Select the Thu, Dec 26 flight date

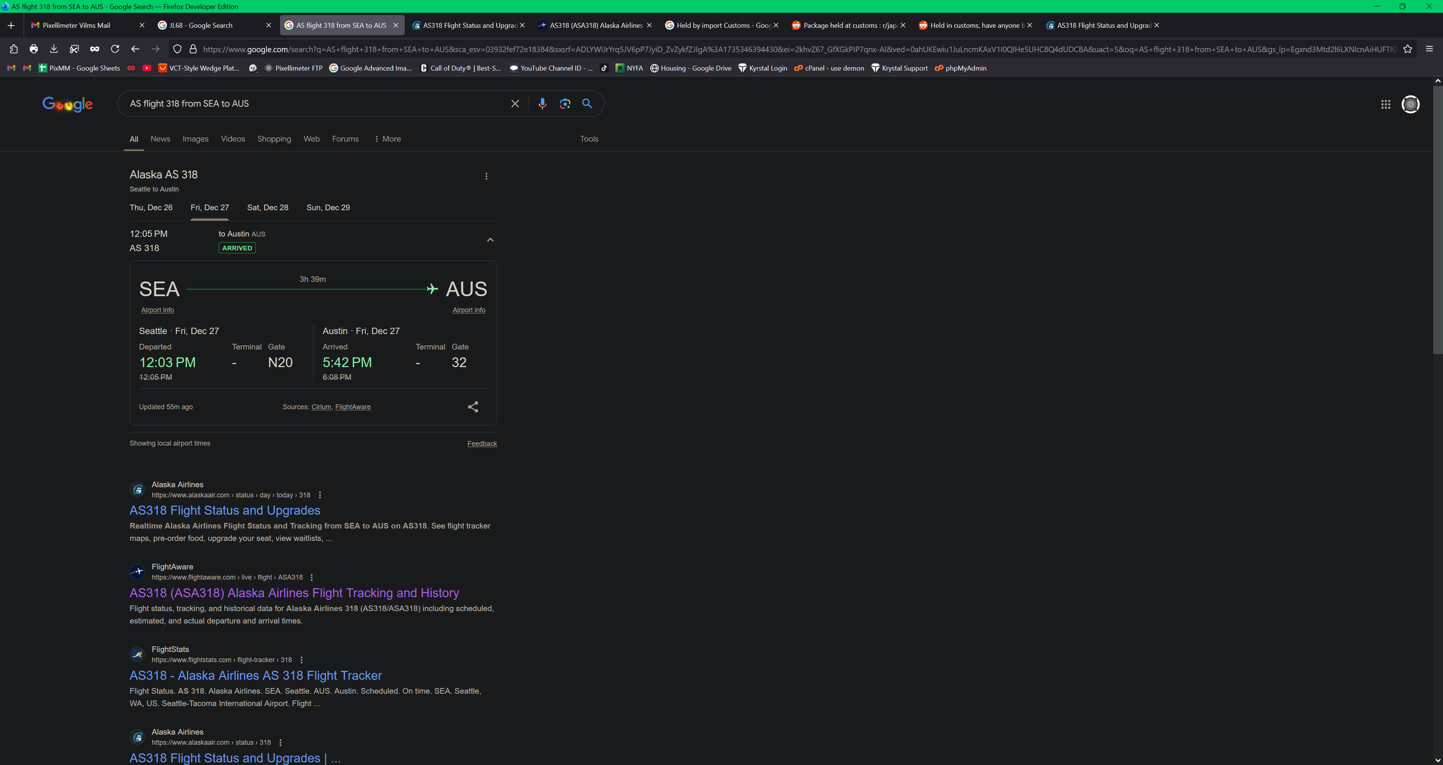151,208
